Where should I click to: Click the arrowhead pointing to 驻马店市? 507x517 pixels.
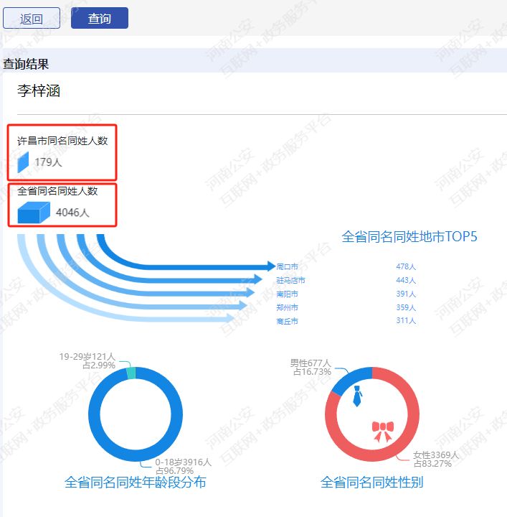264,280
